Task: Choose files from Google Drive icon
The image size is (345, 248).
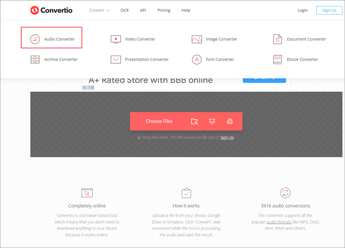Action: 230,121
